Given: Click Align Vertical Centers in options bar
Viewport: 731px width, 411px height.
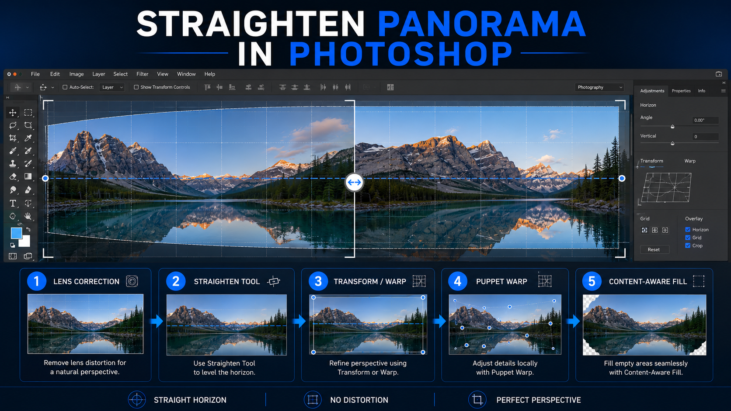Looking at the screenshot, I should click(x=219, y=87).
